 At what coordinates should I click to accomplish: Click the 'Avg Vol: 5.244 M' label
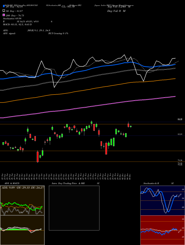[x=119, y=7]
